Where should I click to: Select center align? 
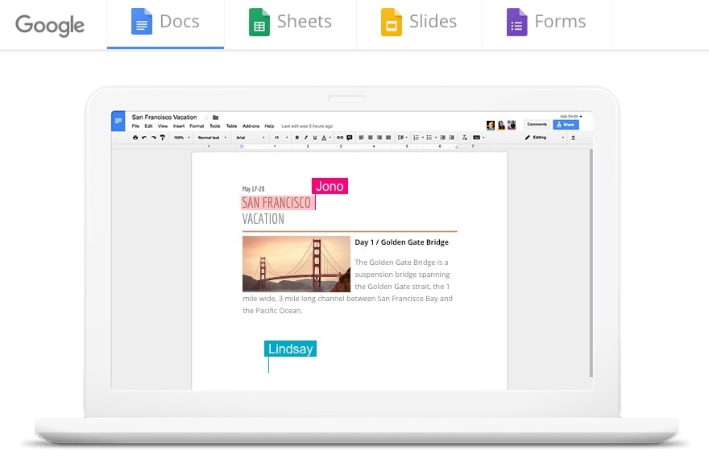(x=371, y=138)
